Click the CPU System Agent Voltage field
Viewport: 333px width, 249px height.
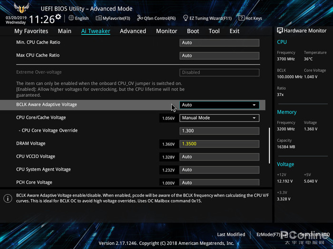coord(219,170)
